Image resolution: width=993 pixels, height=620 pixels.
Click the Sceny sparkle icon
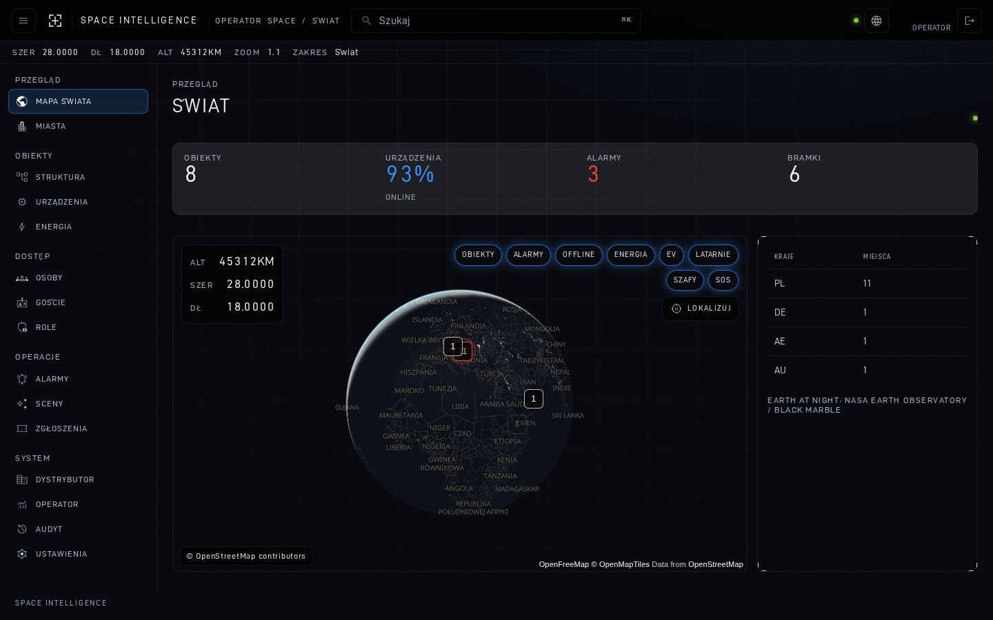[x=22, y=404]
